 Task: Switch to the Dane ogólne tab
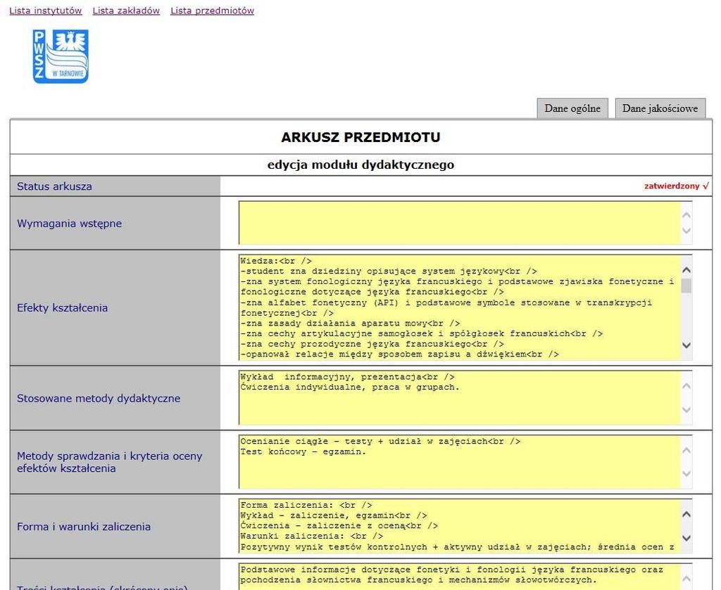572,108
